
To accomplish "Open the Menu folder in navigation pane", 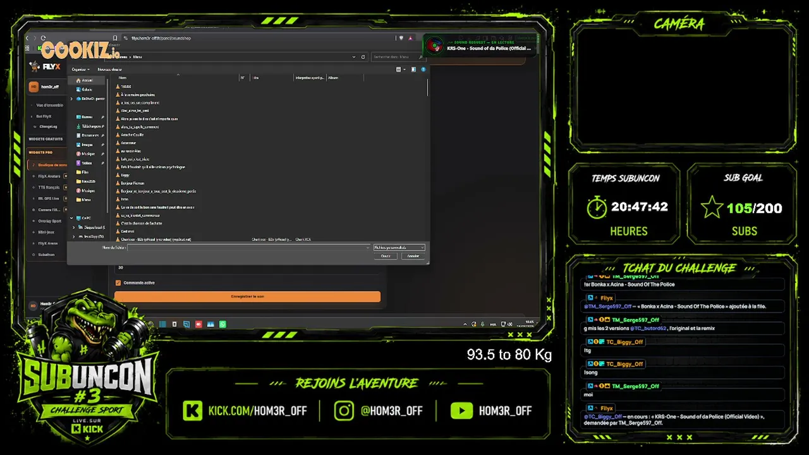I will [83, 200].
